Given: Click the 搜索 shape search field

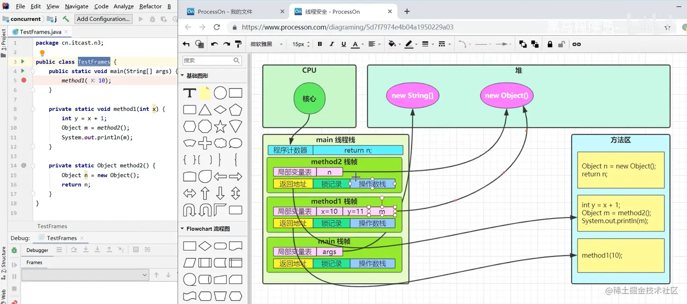Looking at the screenshot, I should pos(212,60).
